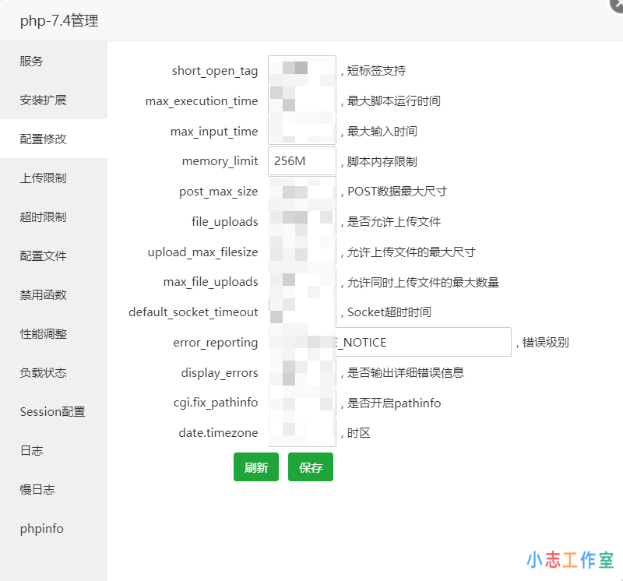View the phpinfo page
Screen dimensions: 623x581
(40, 528)
